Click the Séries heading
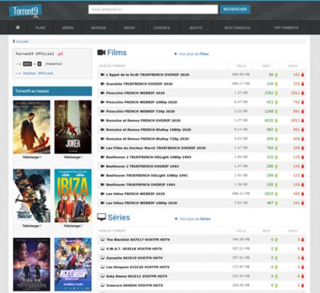Viewport: 320px width, 293px height. pos(119,218)
